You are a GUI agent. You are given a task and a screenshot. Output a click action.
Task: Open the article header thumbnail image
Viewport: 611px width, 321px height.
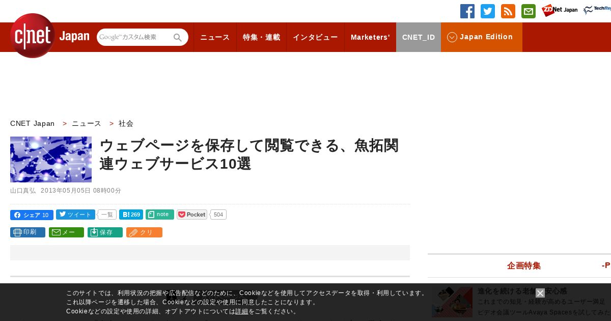click(x=51, y=159)
